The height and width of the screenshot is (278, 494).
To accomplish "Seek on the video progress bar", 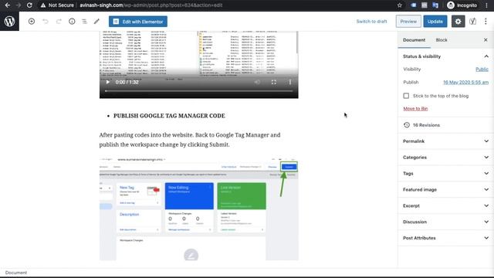I will pyautogui.click(x=199, y=91).
